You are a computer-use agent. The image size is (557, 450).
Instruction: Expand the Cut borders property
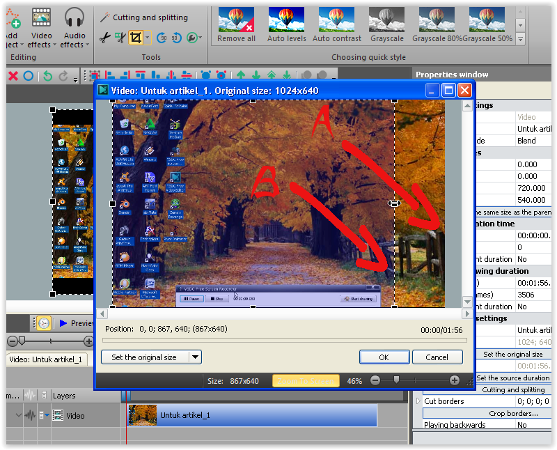pos(418,401)
